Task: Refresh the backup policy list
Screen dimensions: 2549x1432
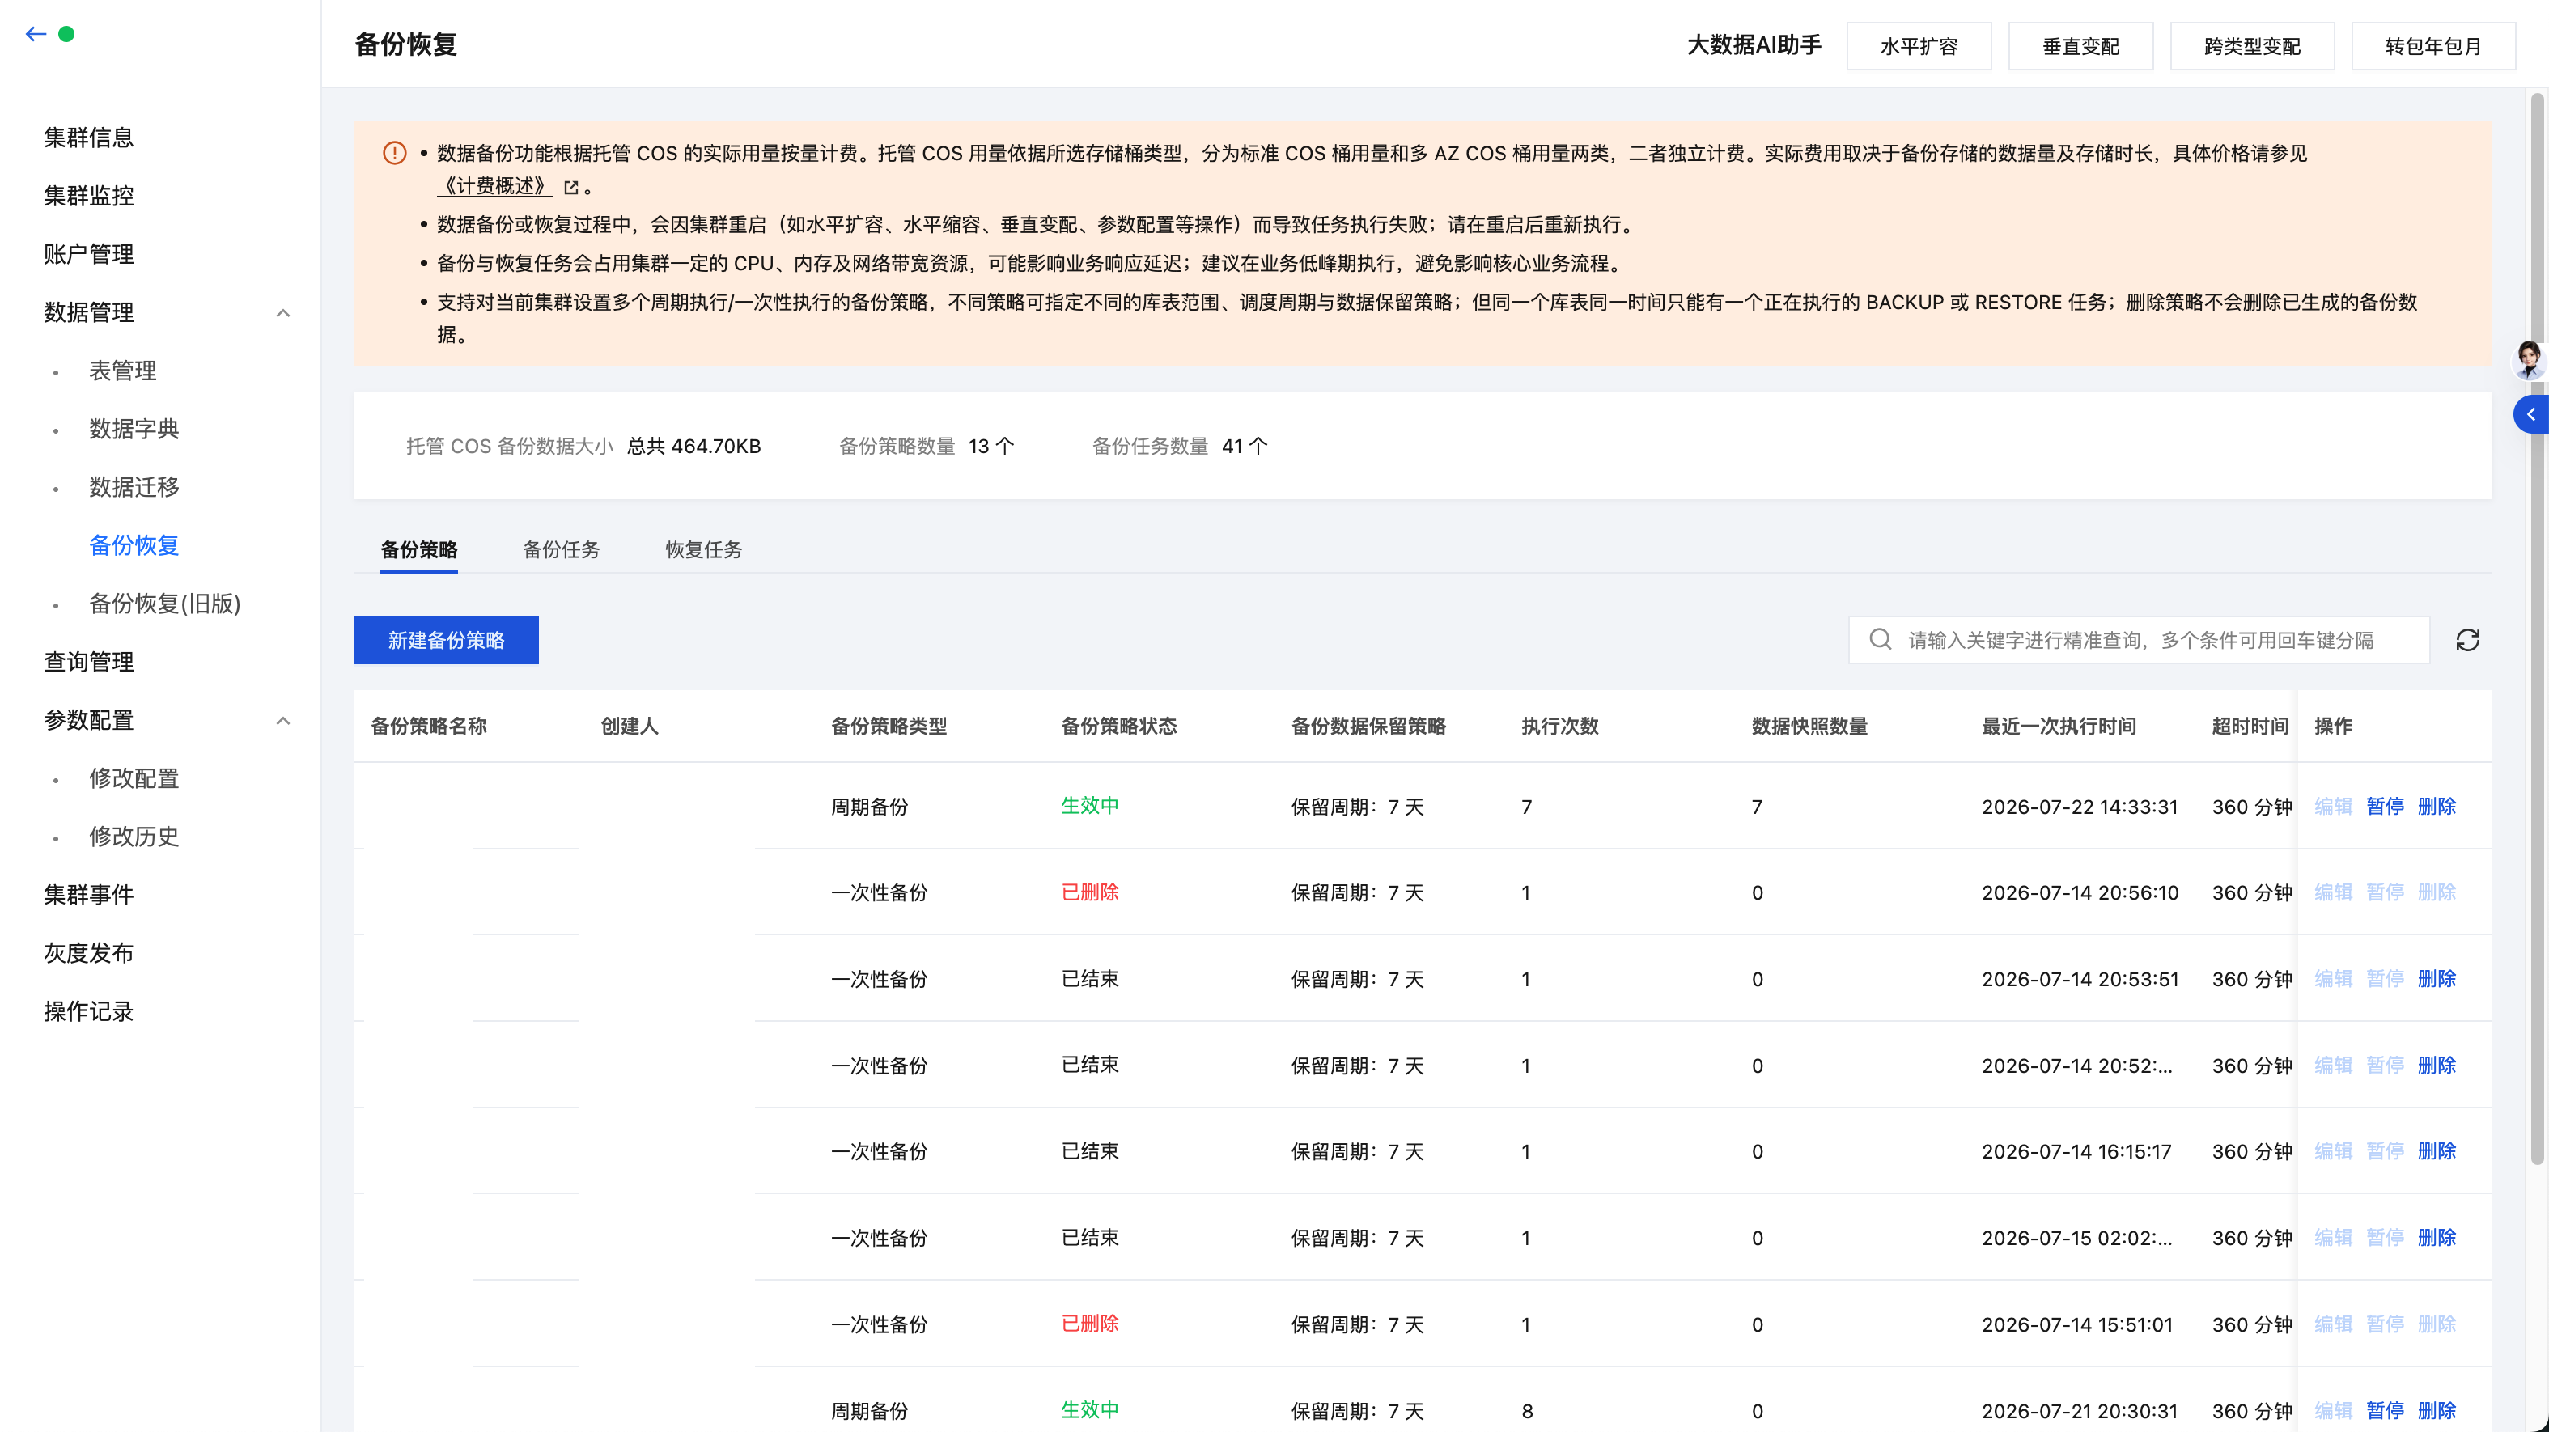Action: (2467, 640)
